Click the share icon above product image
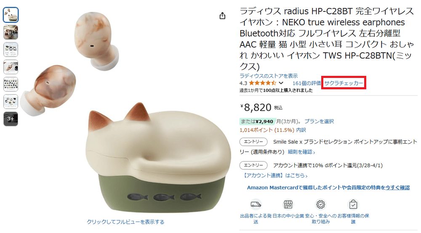 (x=222, y=16)
